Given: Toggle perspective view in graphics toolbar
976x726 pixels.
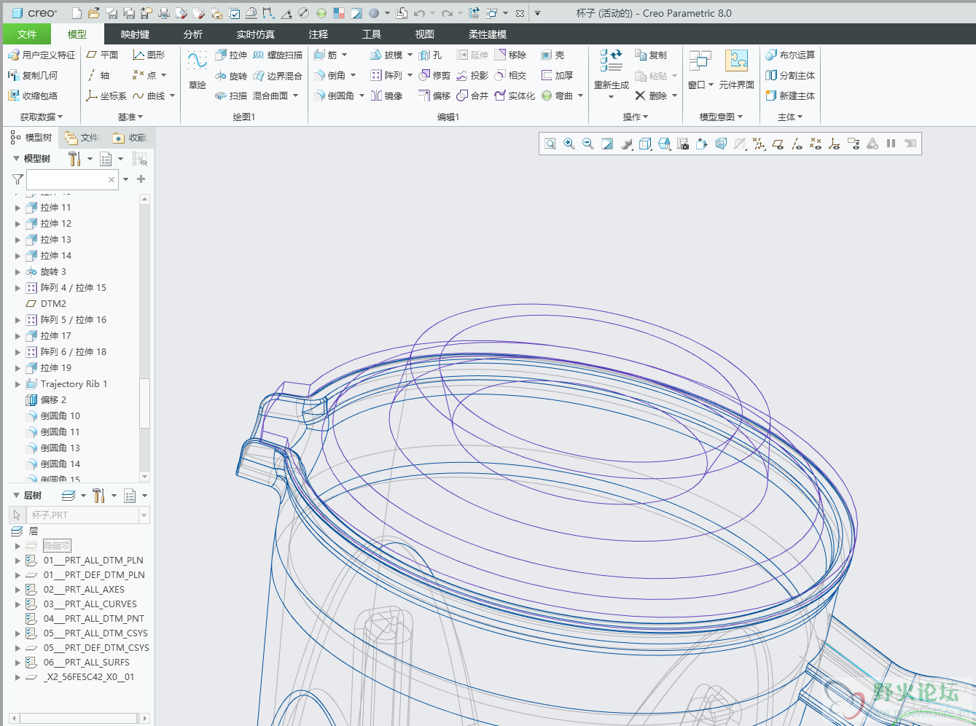Looking at the screenshot, I should click(721, 144).
